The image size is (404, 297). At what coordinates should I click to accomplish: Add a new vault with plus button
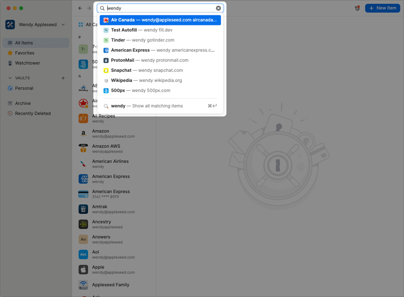pos(63,78)
